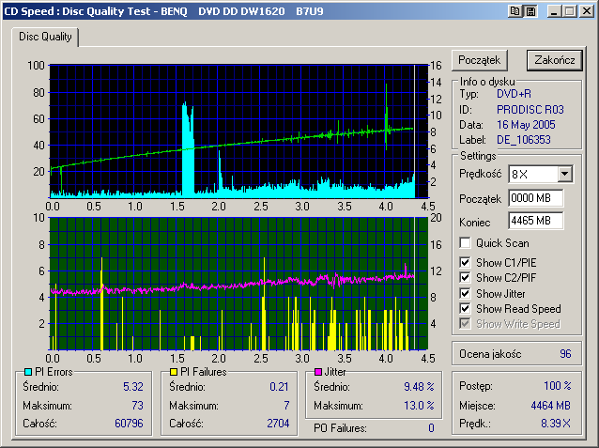Maximize the Disc Quality Test window

570,11
